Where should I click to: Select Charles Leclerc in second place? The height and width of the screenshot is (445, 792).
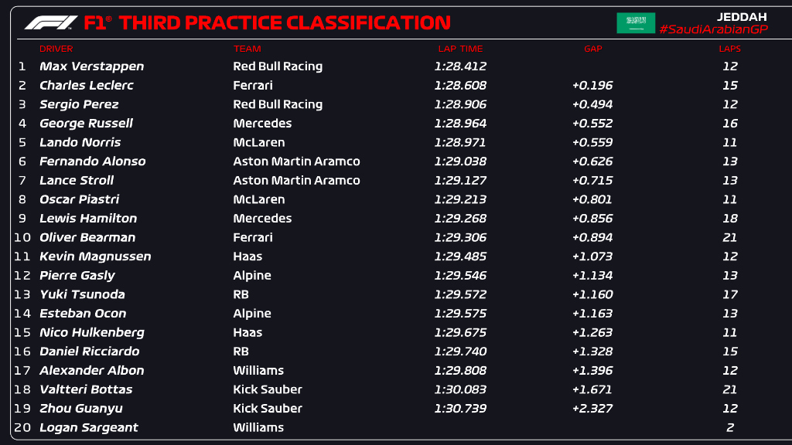86,86
